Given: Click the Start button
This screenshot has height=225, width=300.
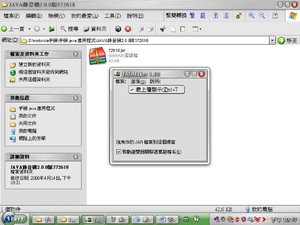Looking at the screenshot, I should (15, 219).
